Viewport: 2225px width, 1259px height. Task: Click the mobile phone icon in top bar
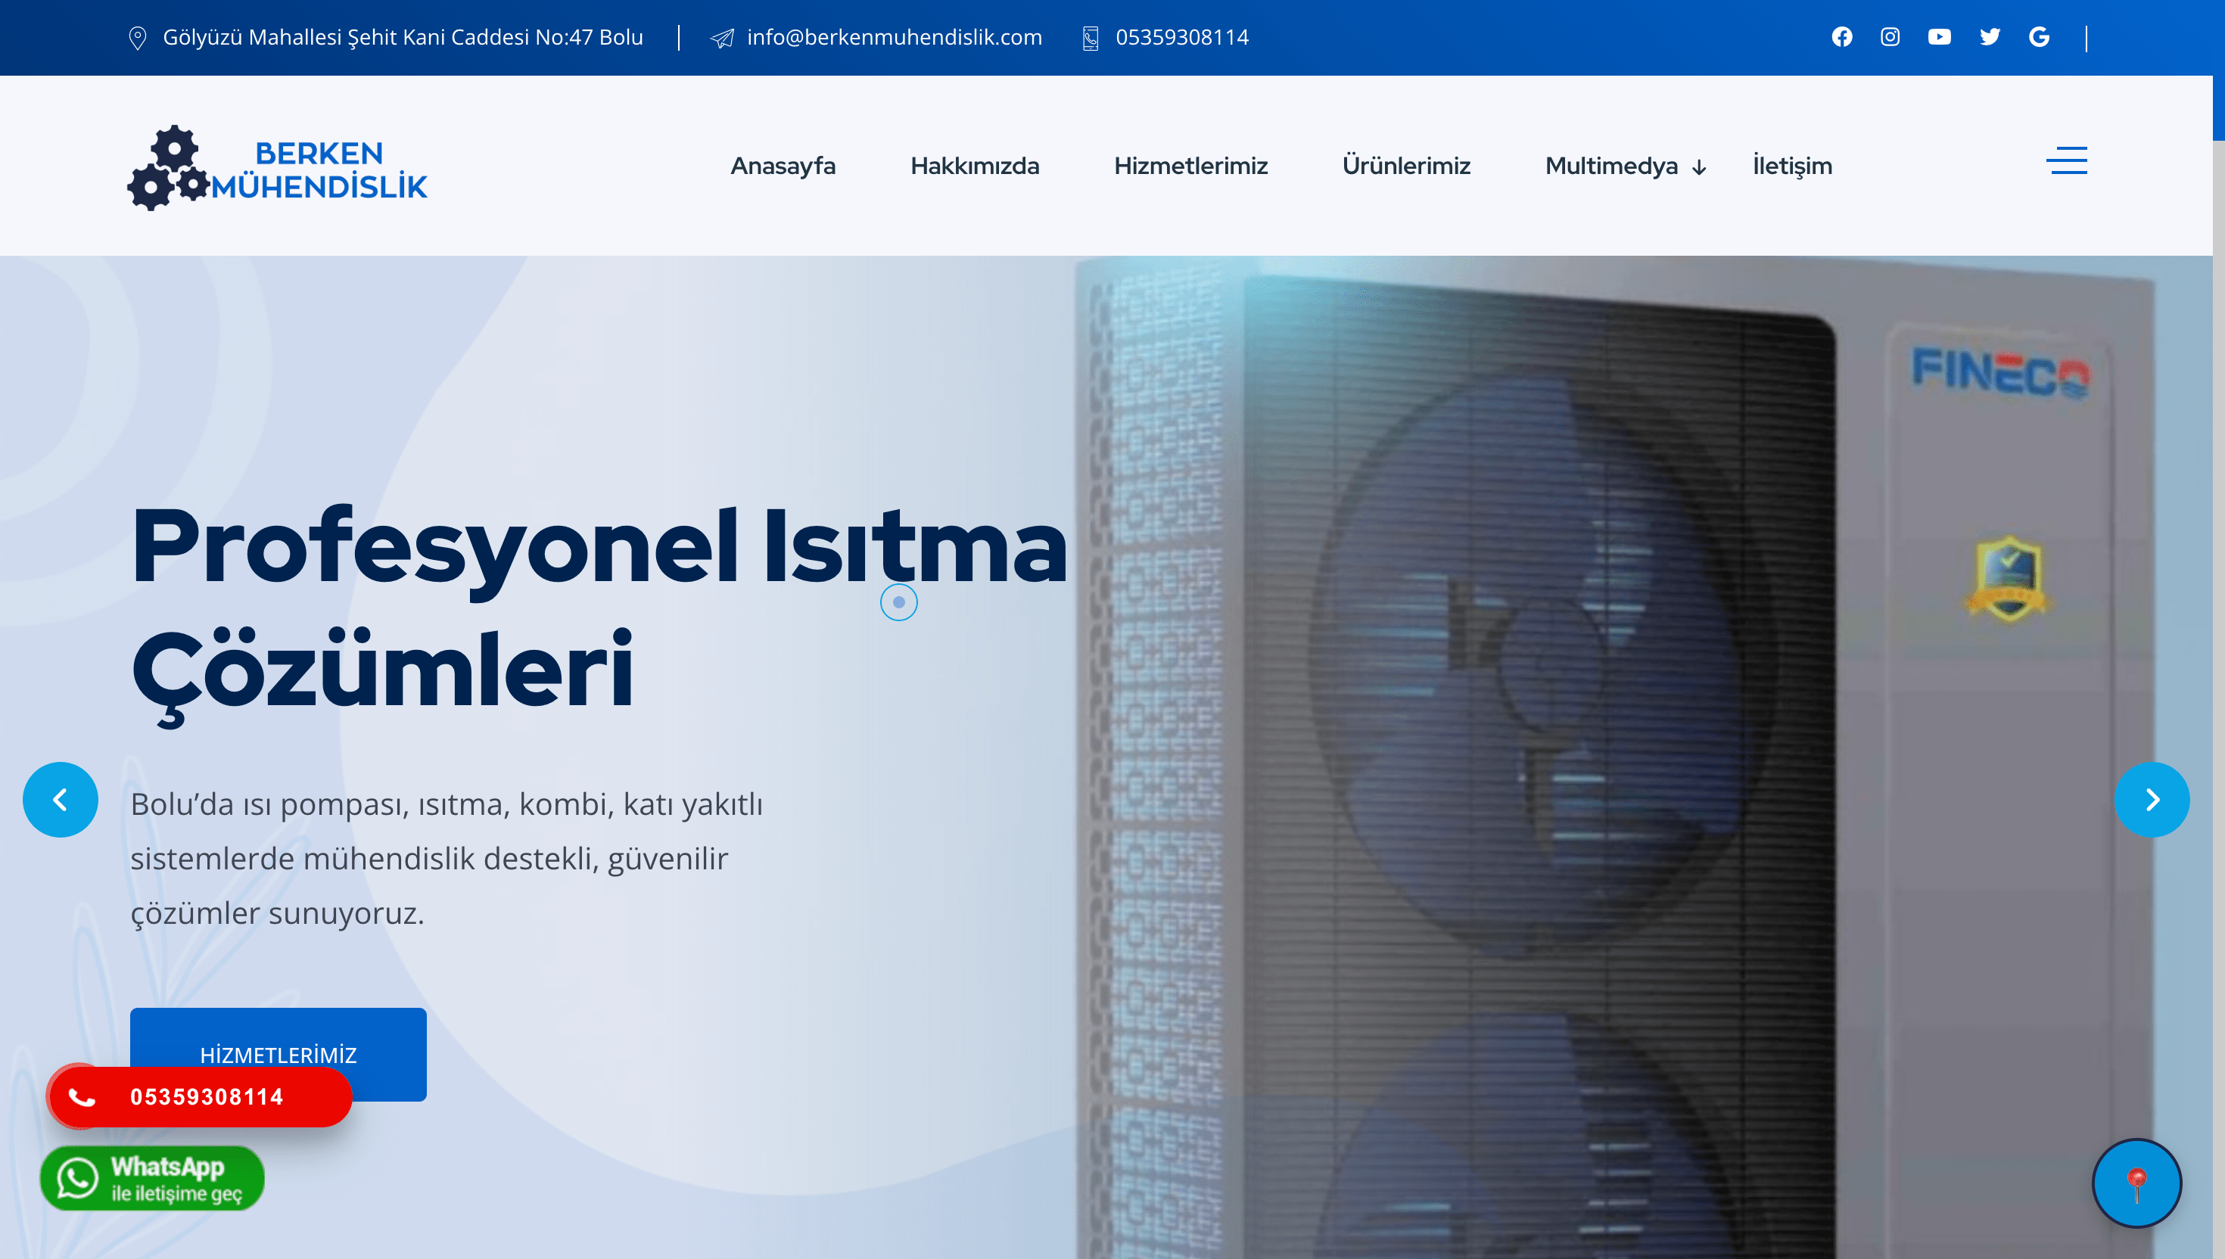tap(1091, 38)
